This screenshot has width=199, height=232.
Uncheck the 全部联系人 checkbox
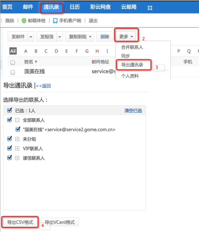[9, 120]
